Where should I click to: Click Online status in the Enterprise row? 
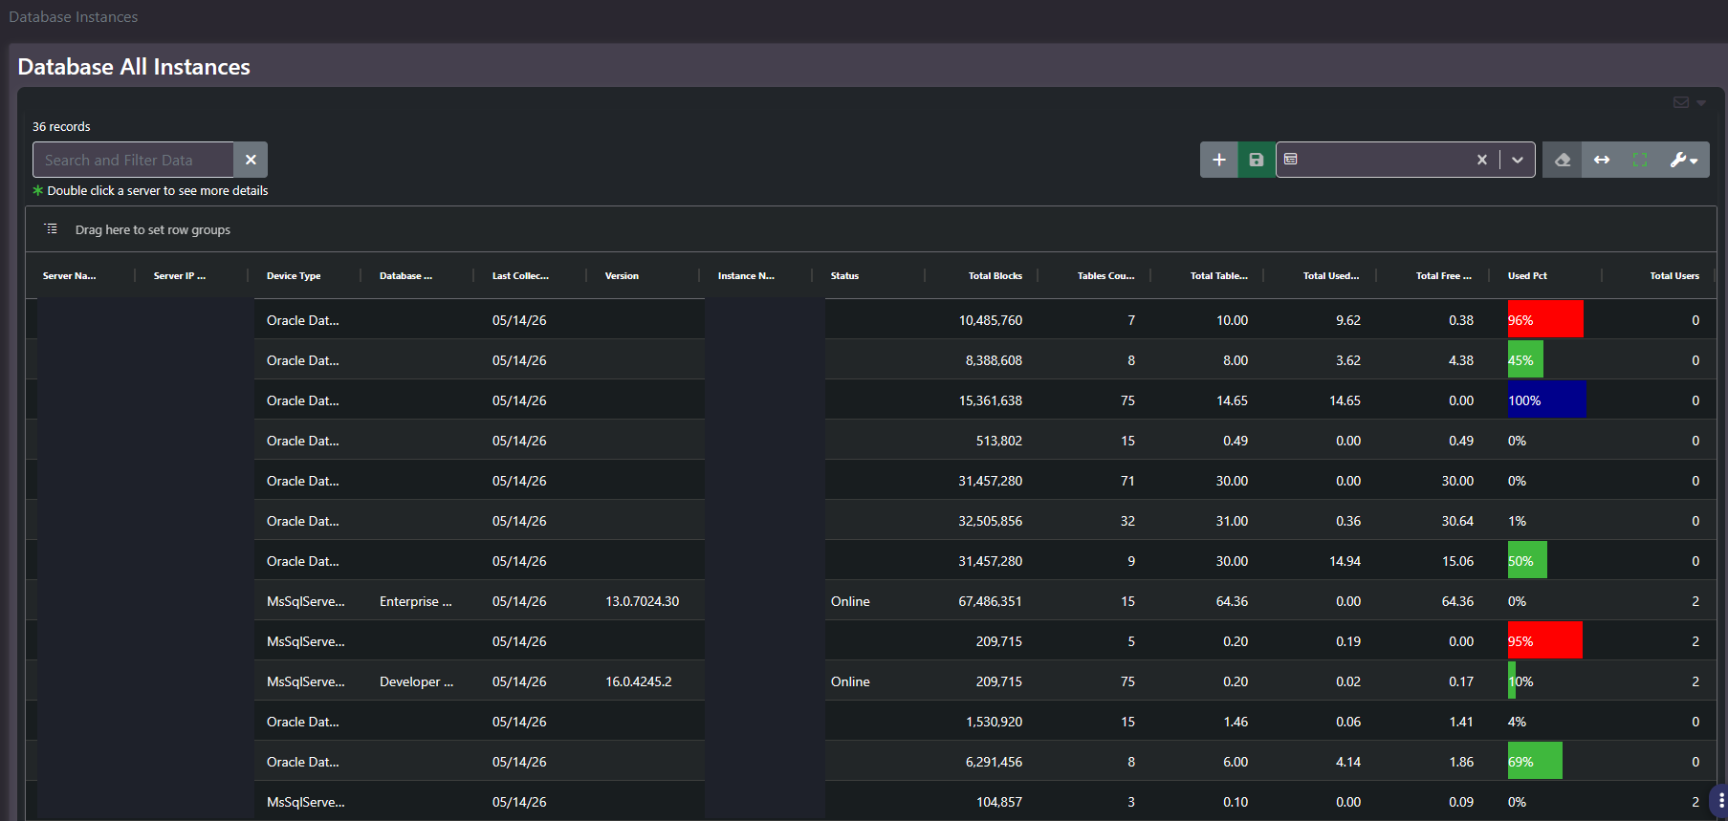coord(850,601)
